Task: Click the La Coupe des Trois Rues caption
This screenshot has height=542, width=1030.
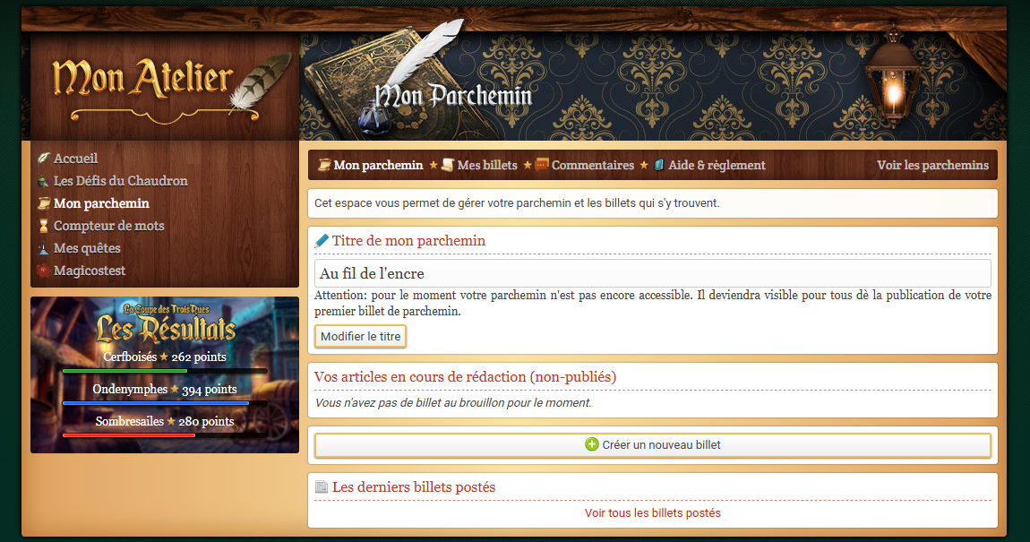Action: (x=167, y=309)
